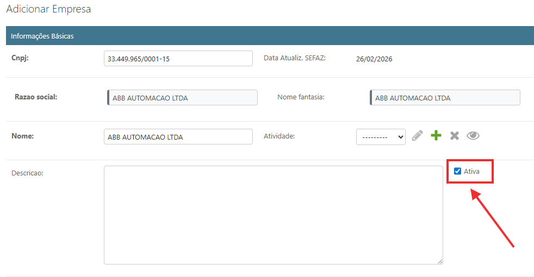The height and width of the screenshot is (277, 534).
Task: Focus the Descricao text area
Action: 273,215
